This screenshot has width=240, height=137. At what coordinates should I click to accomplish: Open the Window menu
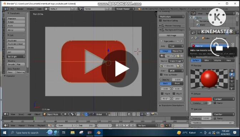(x=30, y=9)
